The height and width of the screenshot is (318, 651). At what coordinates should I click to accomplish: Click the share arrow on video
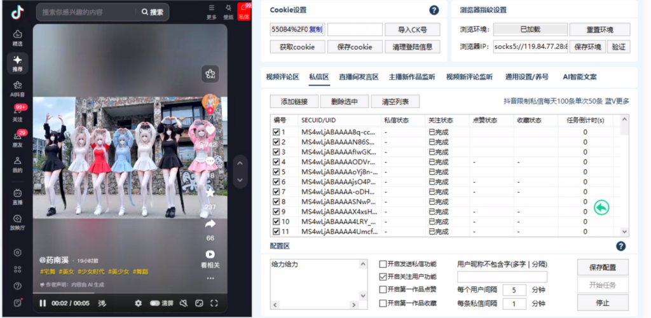coord(210,225)
